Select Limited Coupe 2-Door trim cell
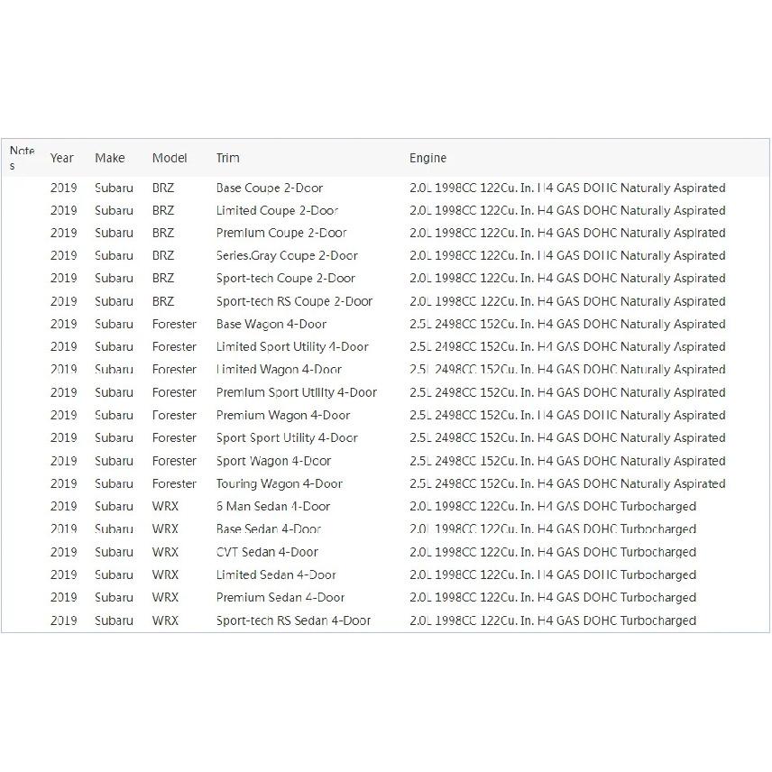The width and height of the screenshot is (772, 772). pos(277,211)
